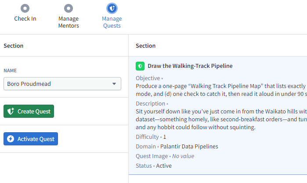This screenshot has height=183, width=307.
Task: Open the Draw the Walking-Track Pipeline title
Action: point(190,66)
